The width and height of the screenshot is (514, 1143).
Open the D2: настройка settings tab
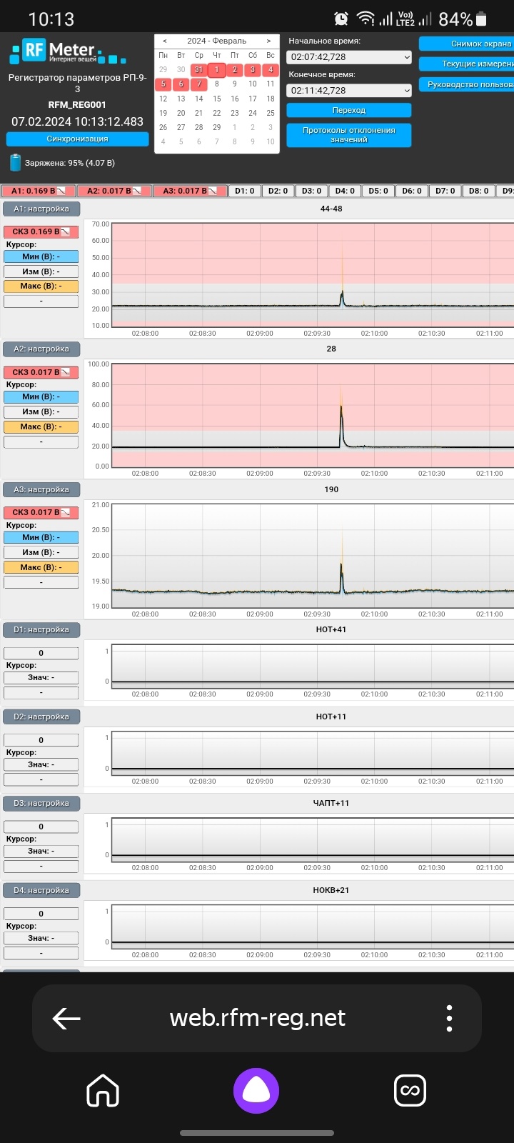click(x=41, y=717)
